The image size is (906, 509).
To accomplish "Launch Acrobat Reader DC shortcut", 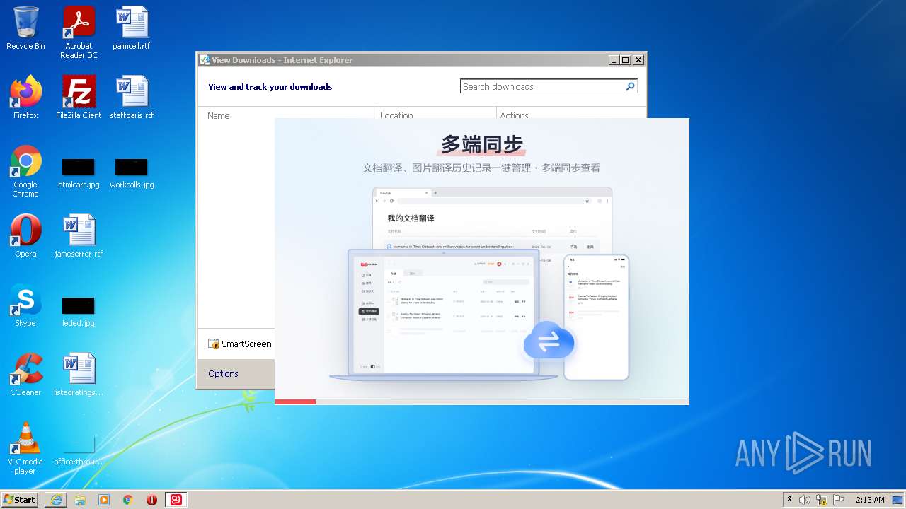I will pyautogui.click(x=79, y=33).
